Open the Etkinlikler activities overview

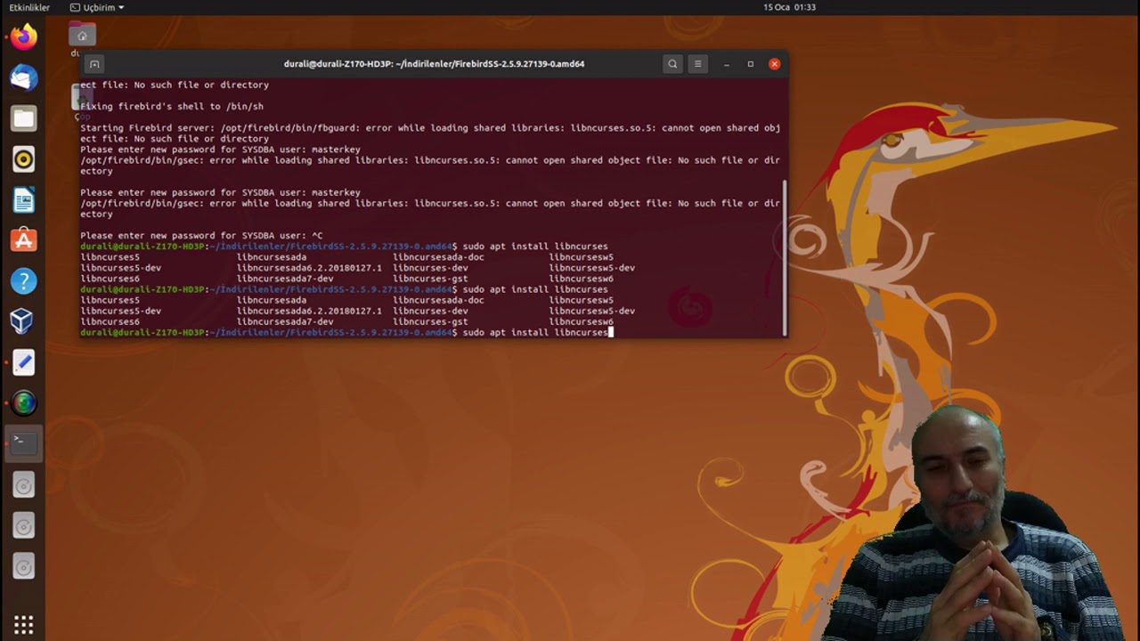pyautogui.click(x=29, y=7)
